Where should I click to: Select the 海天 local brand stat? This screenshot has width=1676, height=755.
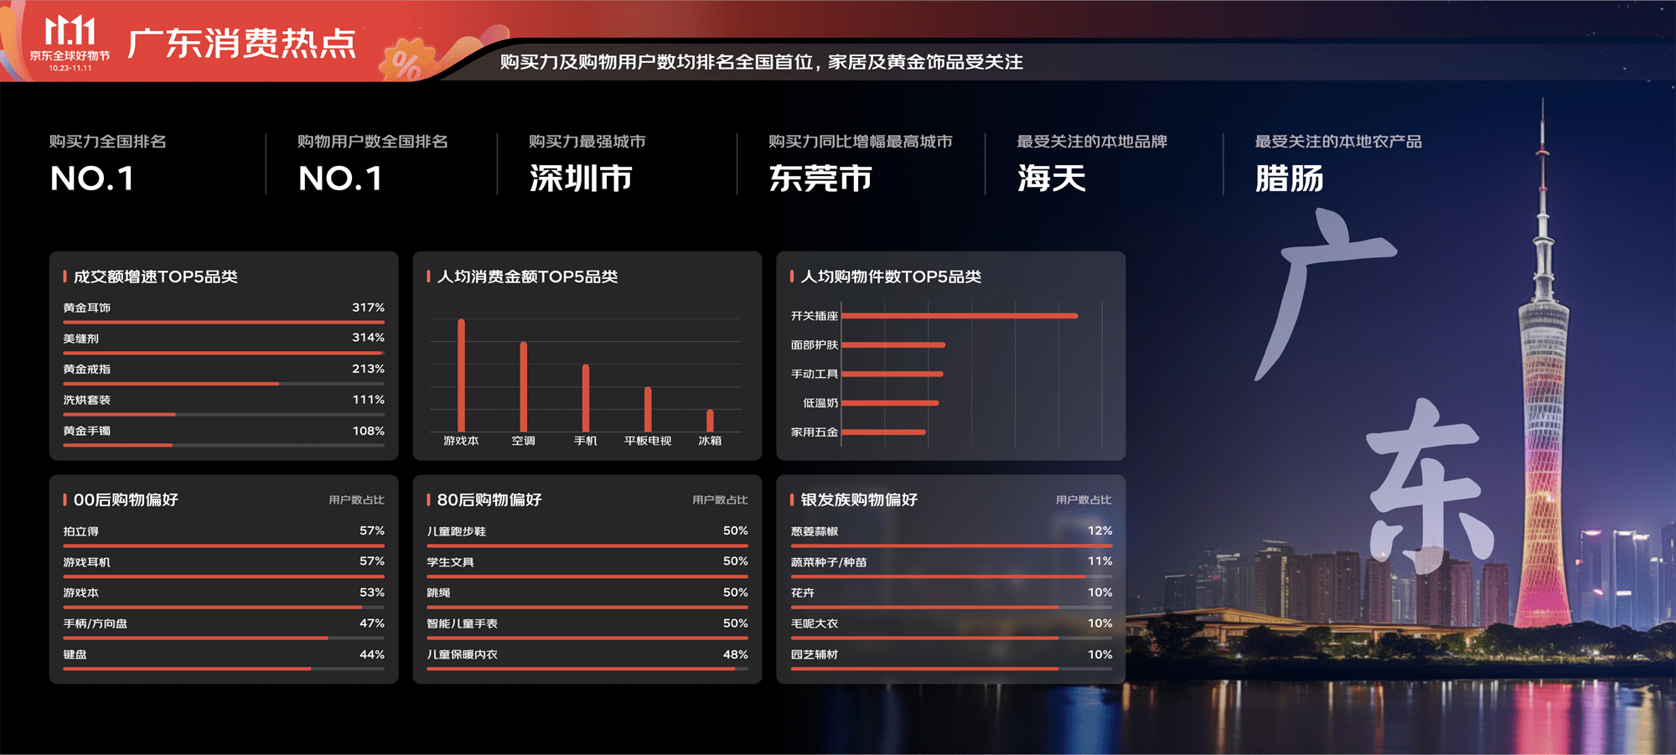[1051, 178]
